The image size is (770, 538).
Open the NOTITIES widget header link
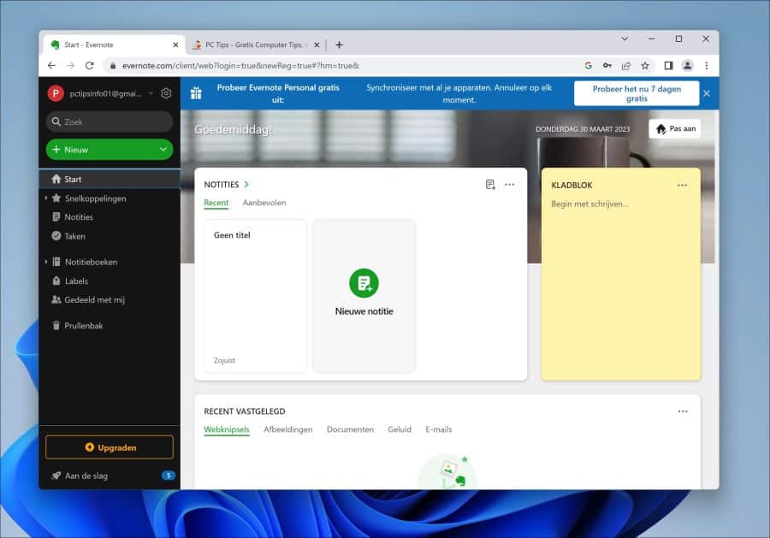222,185
